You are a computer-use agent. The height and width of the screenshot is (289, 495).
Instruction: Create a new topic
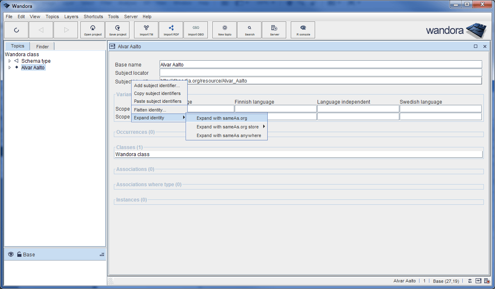[224, 30]
